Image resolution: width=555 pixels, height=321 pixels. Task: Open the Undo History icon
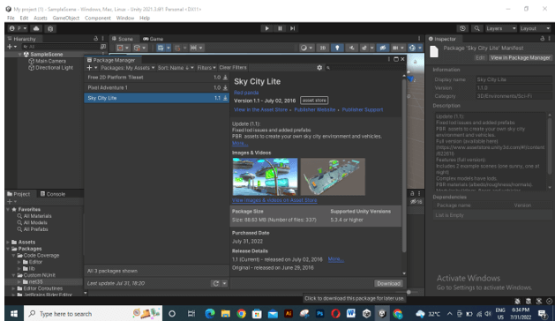point(462,28)
